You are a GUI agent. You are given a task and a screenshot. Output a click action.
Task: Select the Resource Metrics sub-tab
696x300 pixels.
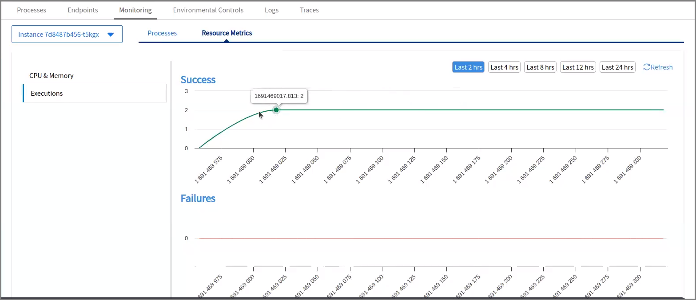coord(227,33)
